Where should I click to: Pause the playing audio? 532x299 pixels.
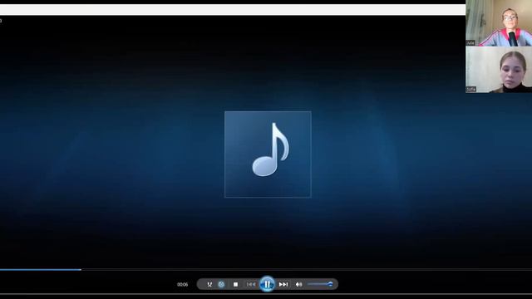coord(267,284)
